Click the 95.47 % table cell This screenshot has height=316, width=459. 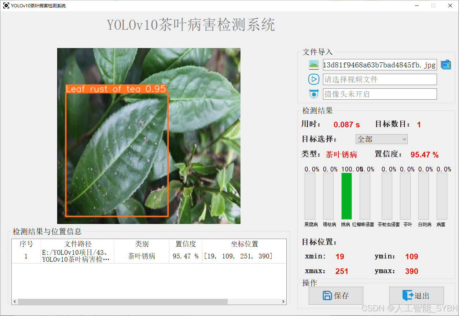[x=186, y=256]
